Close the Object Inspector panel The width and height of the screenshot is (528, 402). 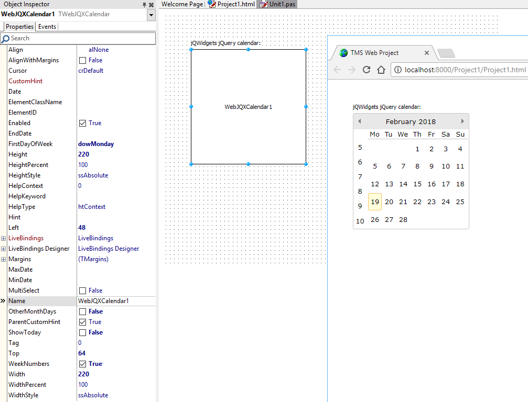point(151,5)
